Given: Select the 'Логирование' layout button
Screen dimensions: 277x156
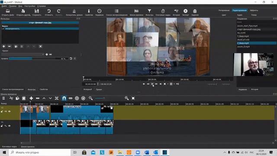Looking at the screenshot, I should pyautogui.click(x=224, y=10).
